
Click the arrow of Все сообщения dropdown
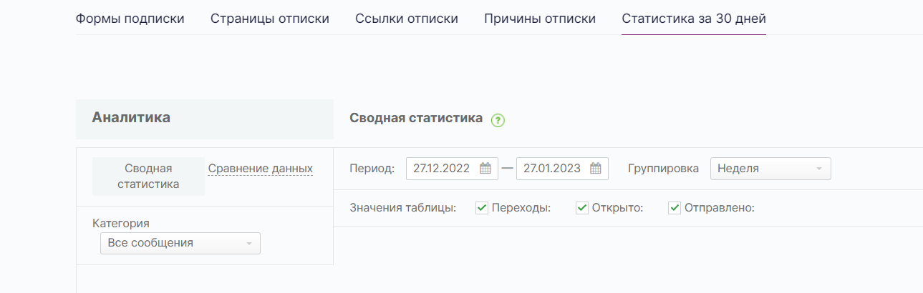(248, 244)
